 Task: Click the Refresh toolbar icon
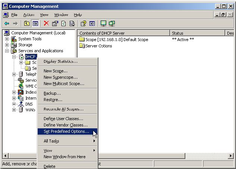[64, 24]
